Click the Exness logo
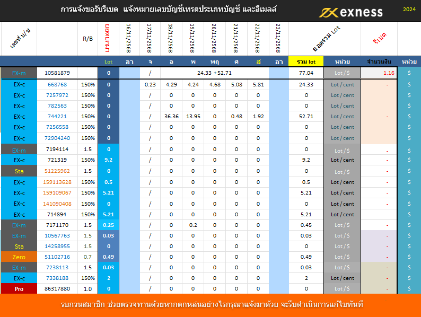421x317 pixels. 350,12
